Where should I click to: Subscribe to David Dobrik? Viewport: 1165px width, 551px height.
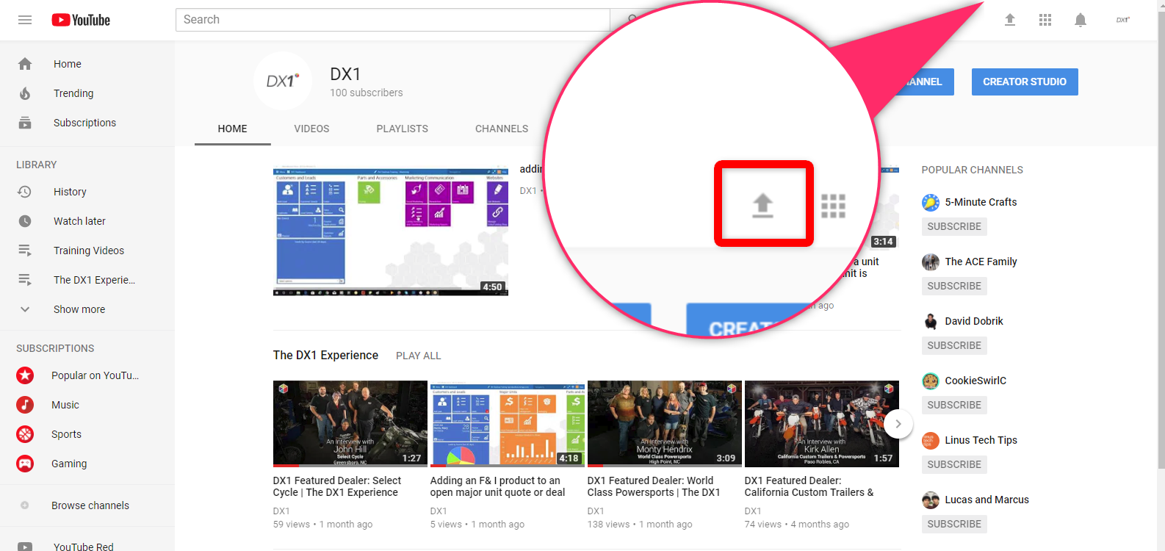click(x=954, y=345)
